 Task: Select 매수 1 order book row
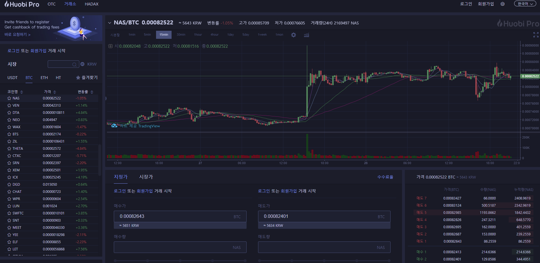(x=473, y=252)
